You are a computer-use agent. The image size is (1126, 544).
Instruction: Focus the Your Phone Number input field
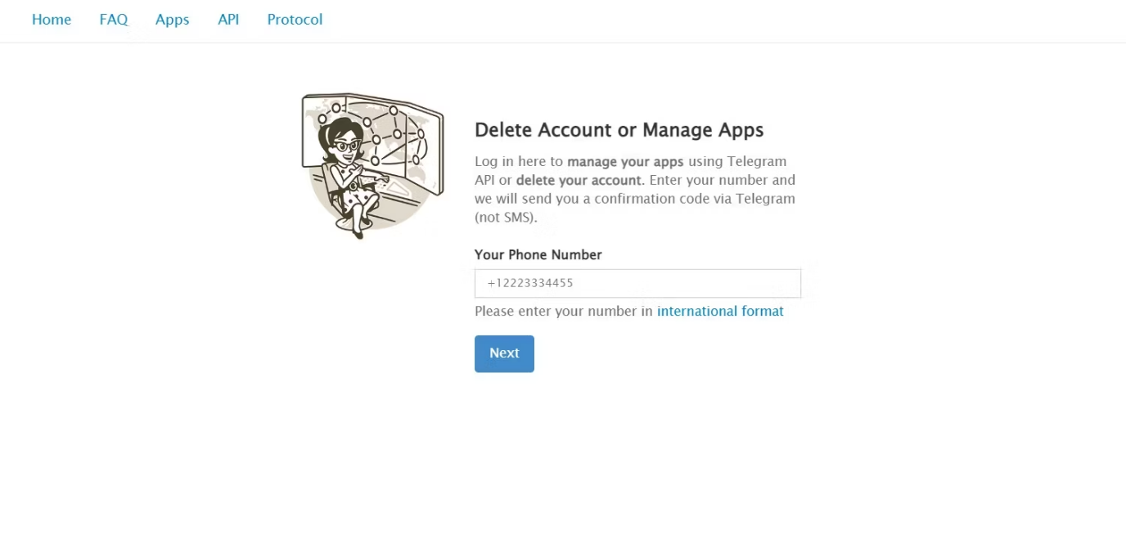637,283
